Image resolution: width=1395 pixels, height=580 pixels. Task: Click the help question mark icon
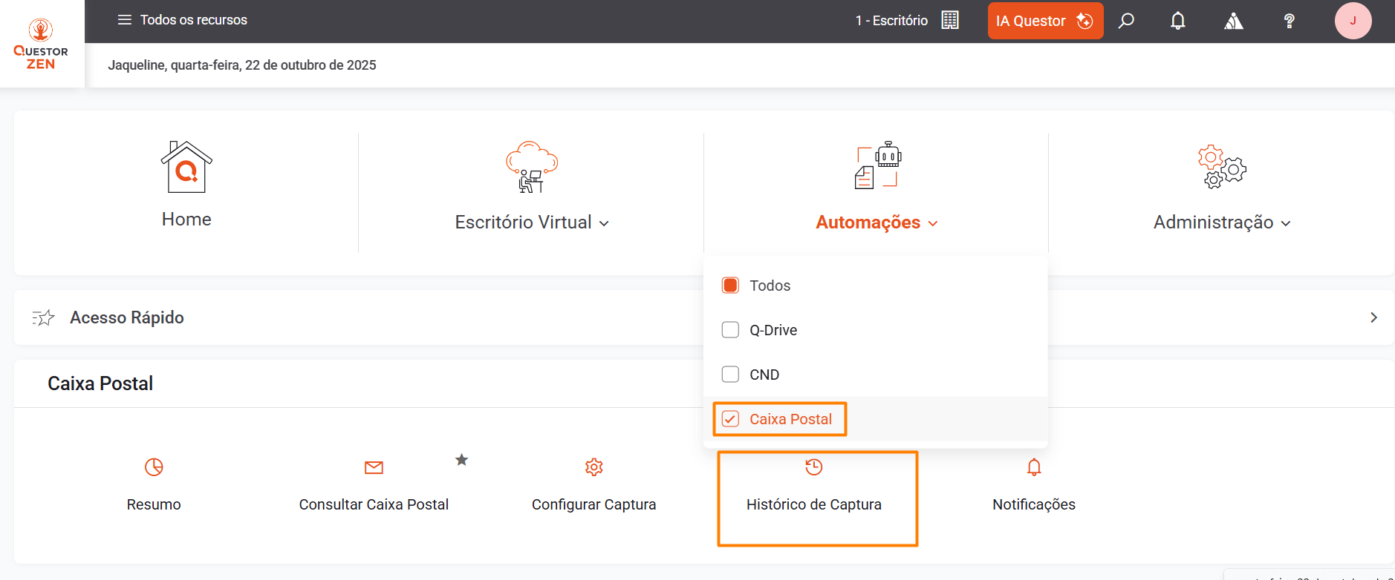[1289, 21]
